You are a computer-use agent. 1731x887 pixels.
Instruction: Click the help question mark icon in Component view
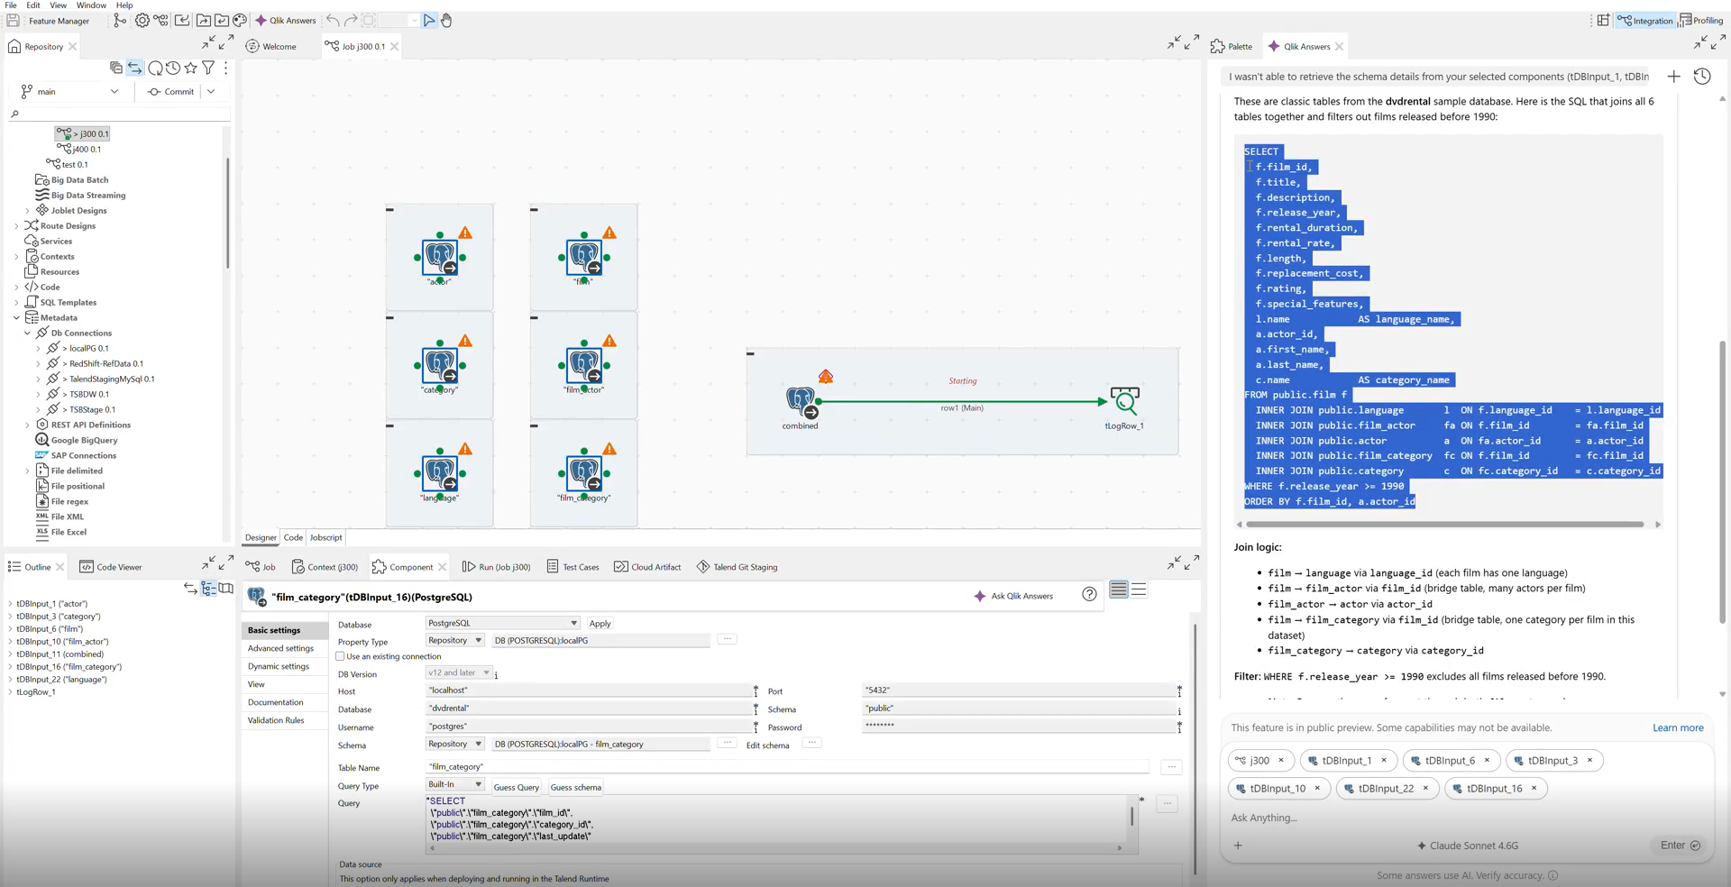pyautogui.click(x=1089, y=594)
